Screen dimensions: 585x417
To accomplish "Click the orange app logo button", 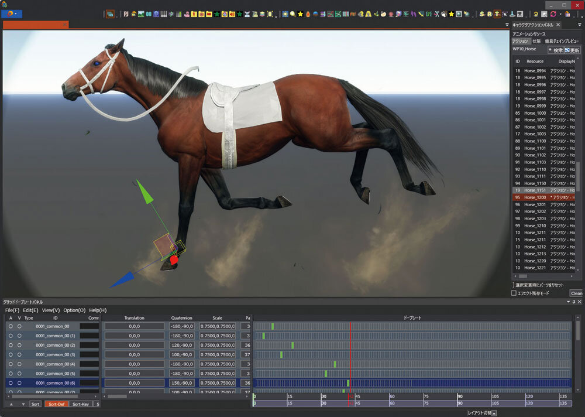I will tap(10, 14).
